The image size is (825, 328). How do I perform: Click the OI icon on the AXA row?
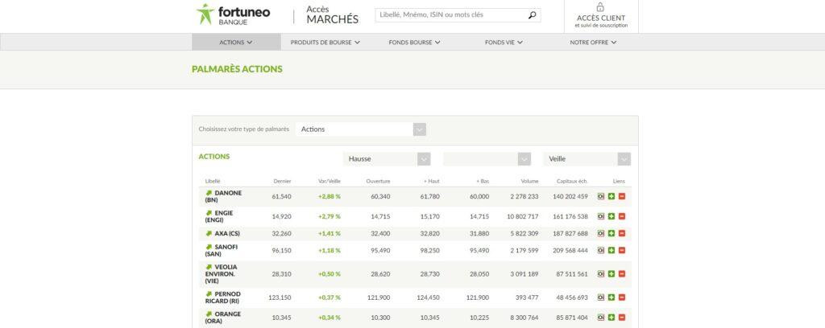[x=601, y=233]
